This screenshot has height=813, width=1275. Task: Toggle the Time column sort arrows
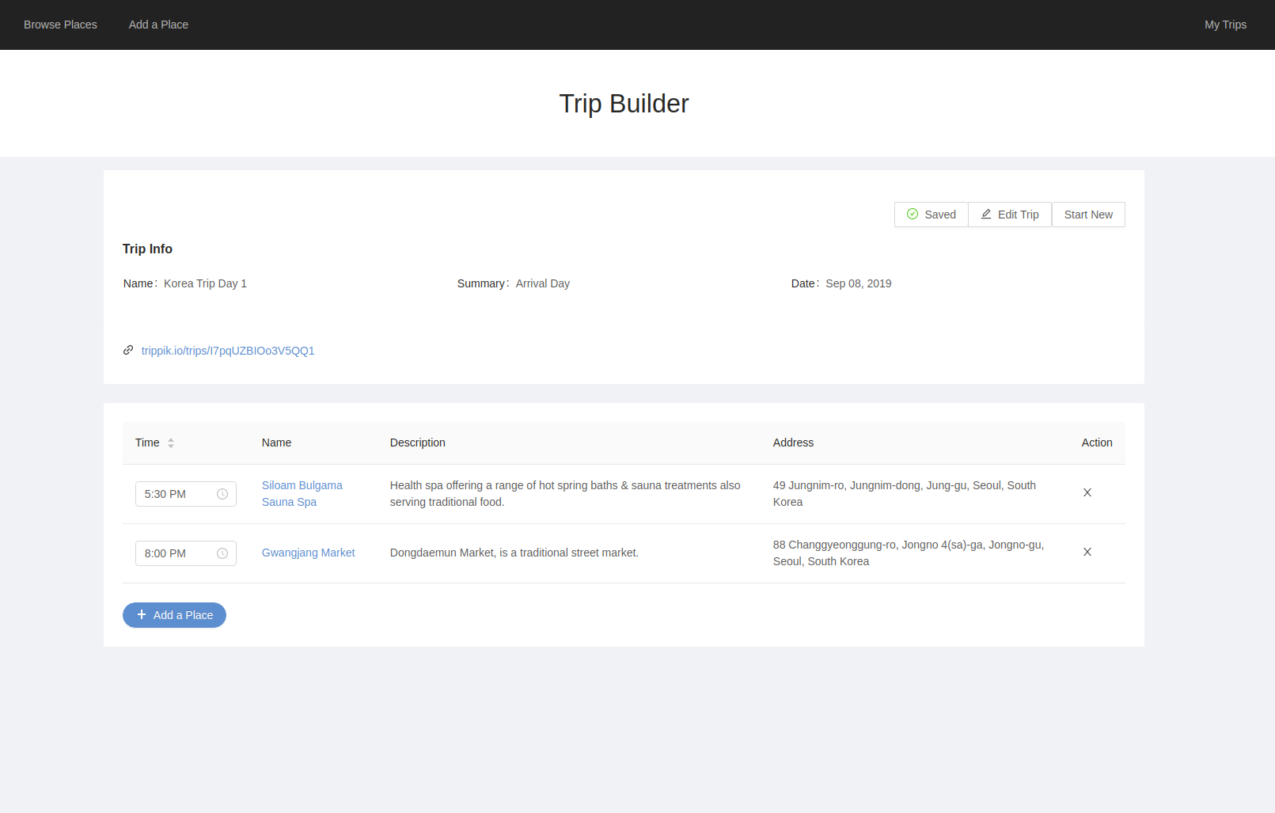(x=171, y=443)
